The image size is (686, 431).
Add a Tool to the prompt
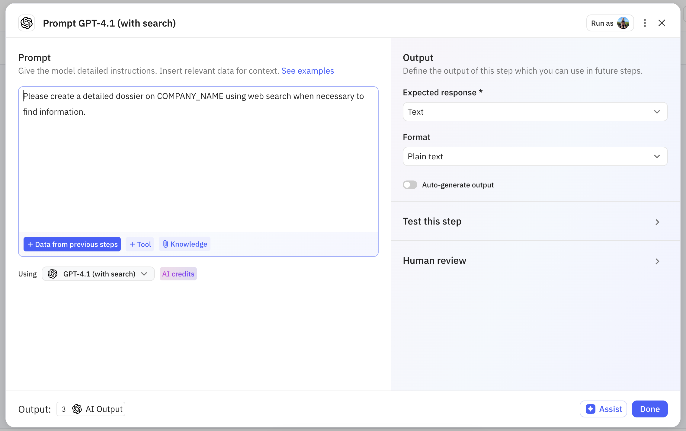(x=140, y=244)
